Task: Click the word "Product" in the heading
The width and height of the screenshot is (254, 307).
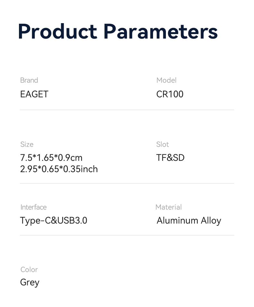Action: [58, 32]
